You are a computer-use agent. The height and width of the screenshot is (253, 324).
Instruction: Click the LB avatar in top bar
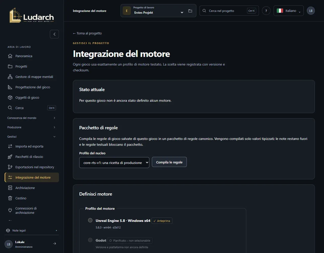point(311,11)
